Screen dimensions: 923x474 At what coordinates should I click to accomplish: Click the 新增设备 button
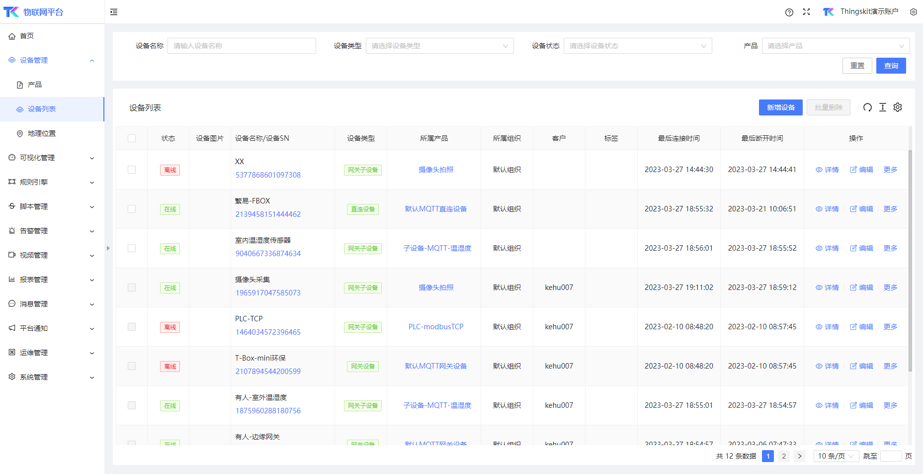[781, 107]
